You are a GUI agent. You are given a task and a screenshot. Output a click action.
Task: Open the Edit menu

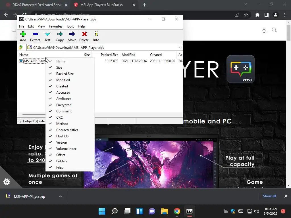pyautogui.click(x=31, y=26)
